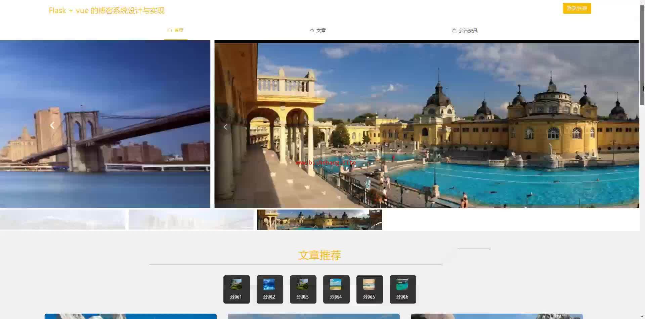Screen dimensions: 645x319
Task: Click previous arrow on the palace pool slide
Action: click(x=225, y=127)
